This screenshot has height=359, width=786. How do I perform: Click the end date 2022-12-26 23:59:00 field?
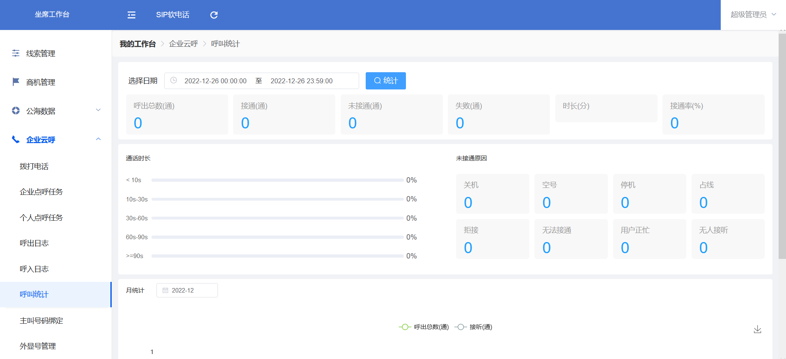[x=301, y=81]
